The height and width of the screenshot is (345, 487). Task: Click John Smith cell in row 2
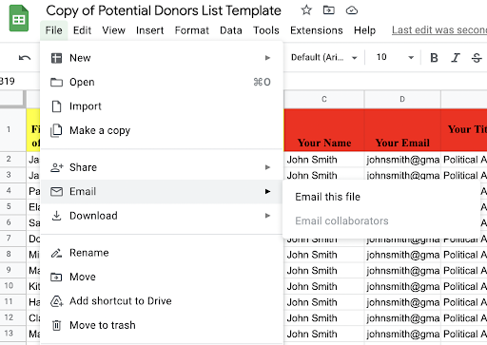click(324, 160)
